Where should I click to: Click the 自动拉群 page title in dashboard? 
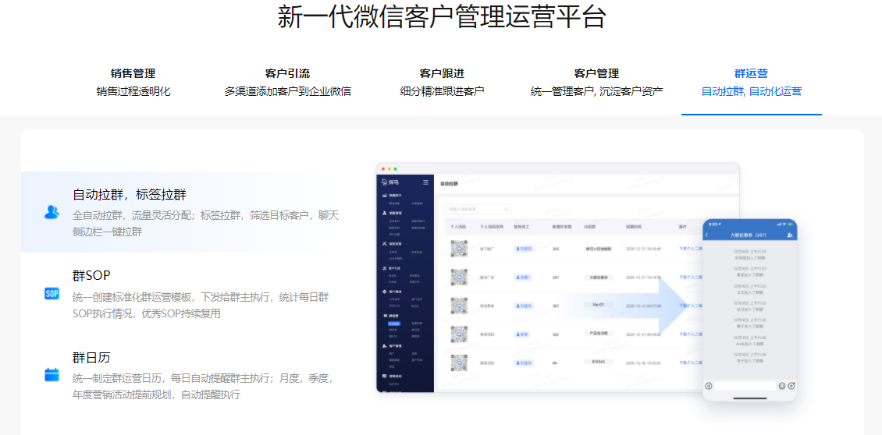[449, 184]
